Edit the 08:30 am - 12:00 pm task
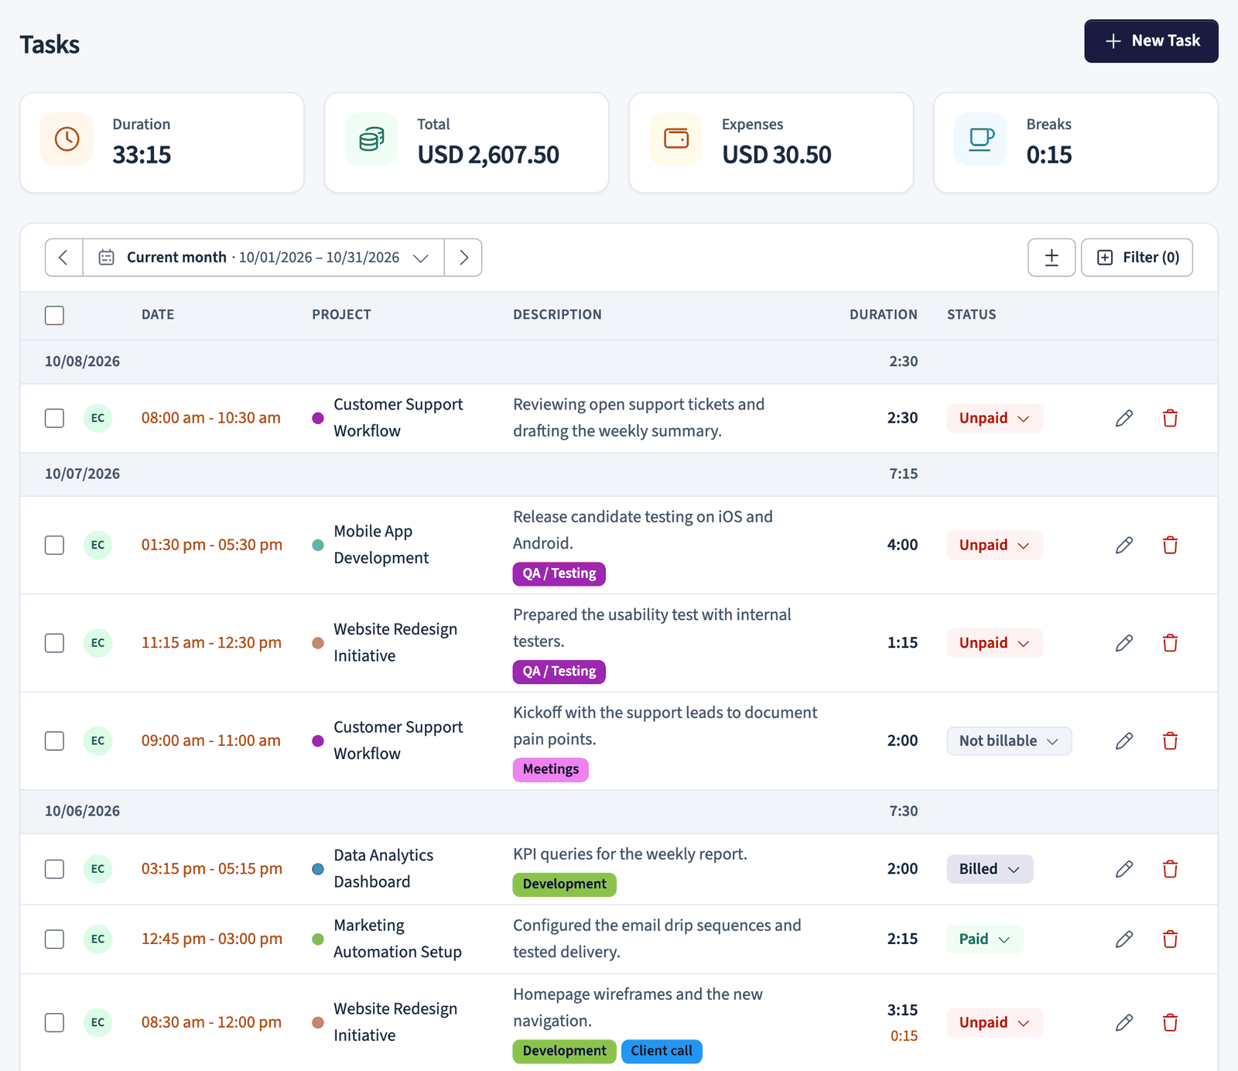The height and width of the screenshot is (1071, 1238). point(1124,1022)
